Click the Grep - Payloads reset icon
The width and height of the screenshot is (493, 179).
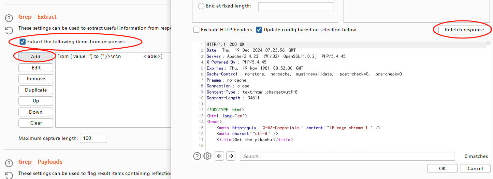coord(9,175)
